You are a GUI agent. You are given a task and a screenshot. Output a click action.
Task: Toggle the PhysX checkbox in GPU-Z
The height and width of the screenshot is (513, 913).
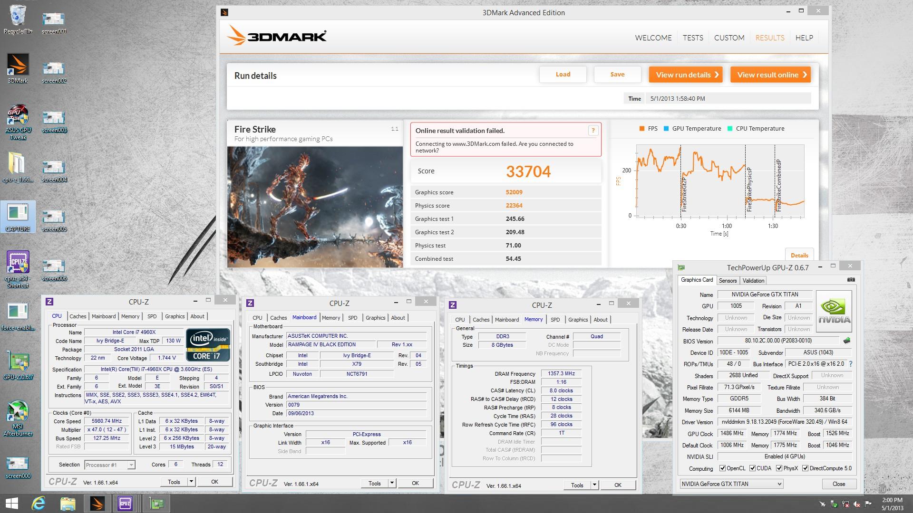[x=779, y=468]
